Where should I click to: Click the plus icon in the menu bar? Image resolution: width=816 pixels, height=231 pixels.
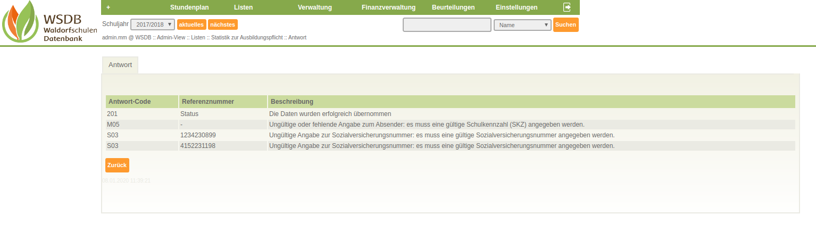(109, 7)
